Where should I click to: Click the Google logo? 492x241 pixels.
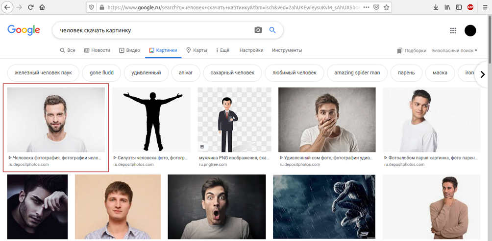tap(24, 30)
